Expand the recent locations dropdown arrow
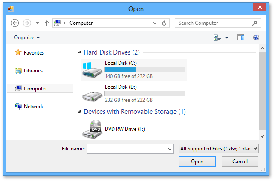This screenshot has height=182, width=275. [x=37, y=23]
